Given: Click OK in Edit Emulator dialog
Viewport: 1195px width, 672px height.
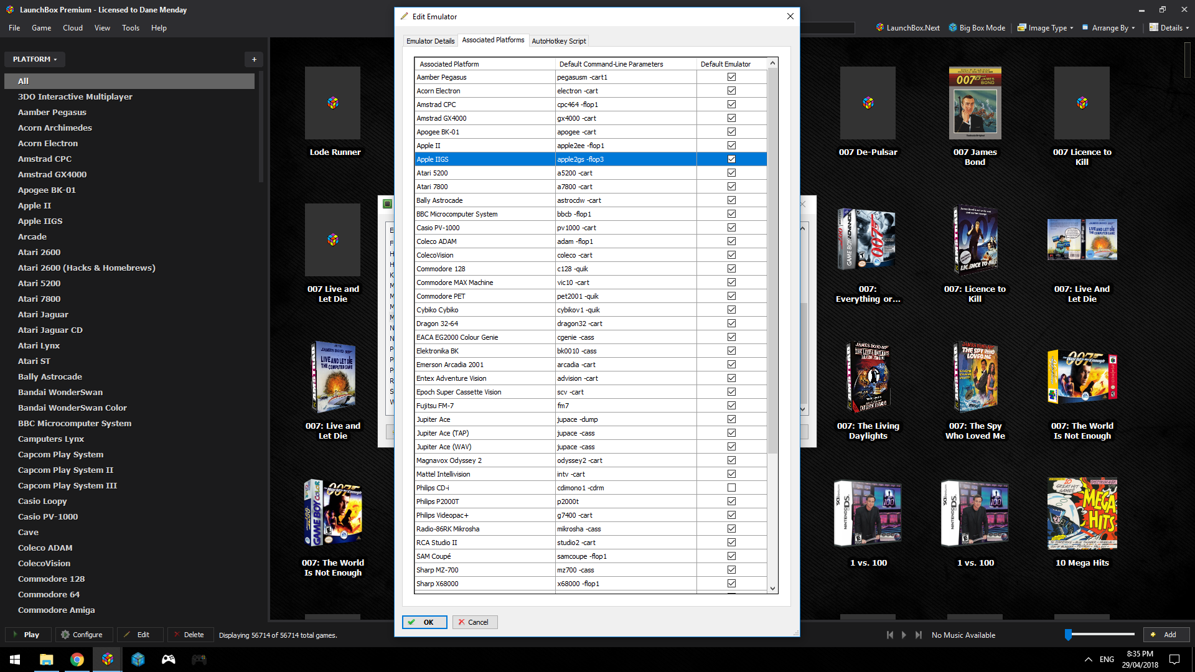Looking at the screenshot, I should pos(424,622).
